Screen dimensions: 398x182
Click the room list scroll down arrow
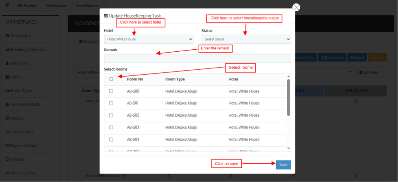[x=288, y=148]
